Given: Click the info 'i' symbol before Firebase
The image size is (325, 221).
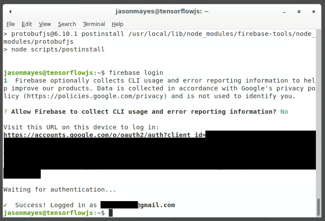Looking at the screenshot, I should [5, 80].
